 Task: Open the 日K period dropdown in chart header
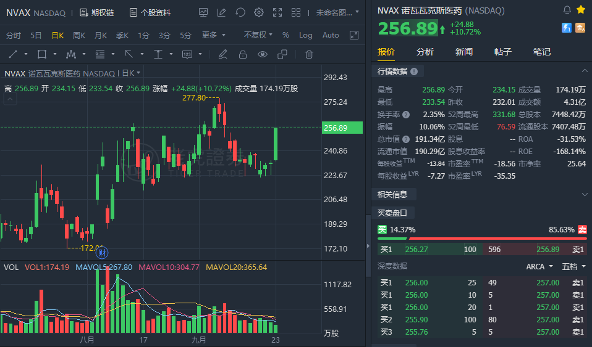pyautogui.click(x=131, y=73)
